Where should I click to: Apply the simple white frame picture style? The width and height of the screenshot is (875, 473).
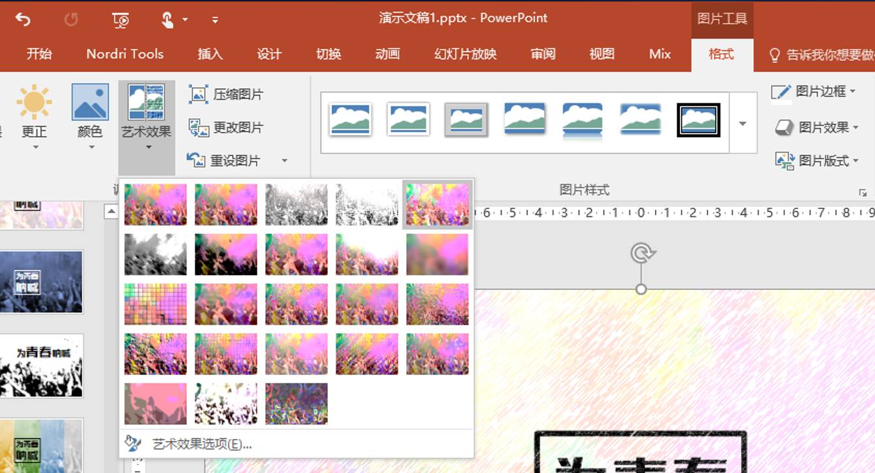[x=351, y=120]
